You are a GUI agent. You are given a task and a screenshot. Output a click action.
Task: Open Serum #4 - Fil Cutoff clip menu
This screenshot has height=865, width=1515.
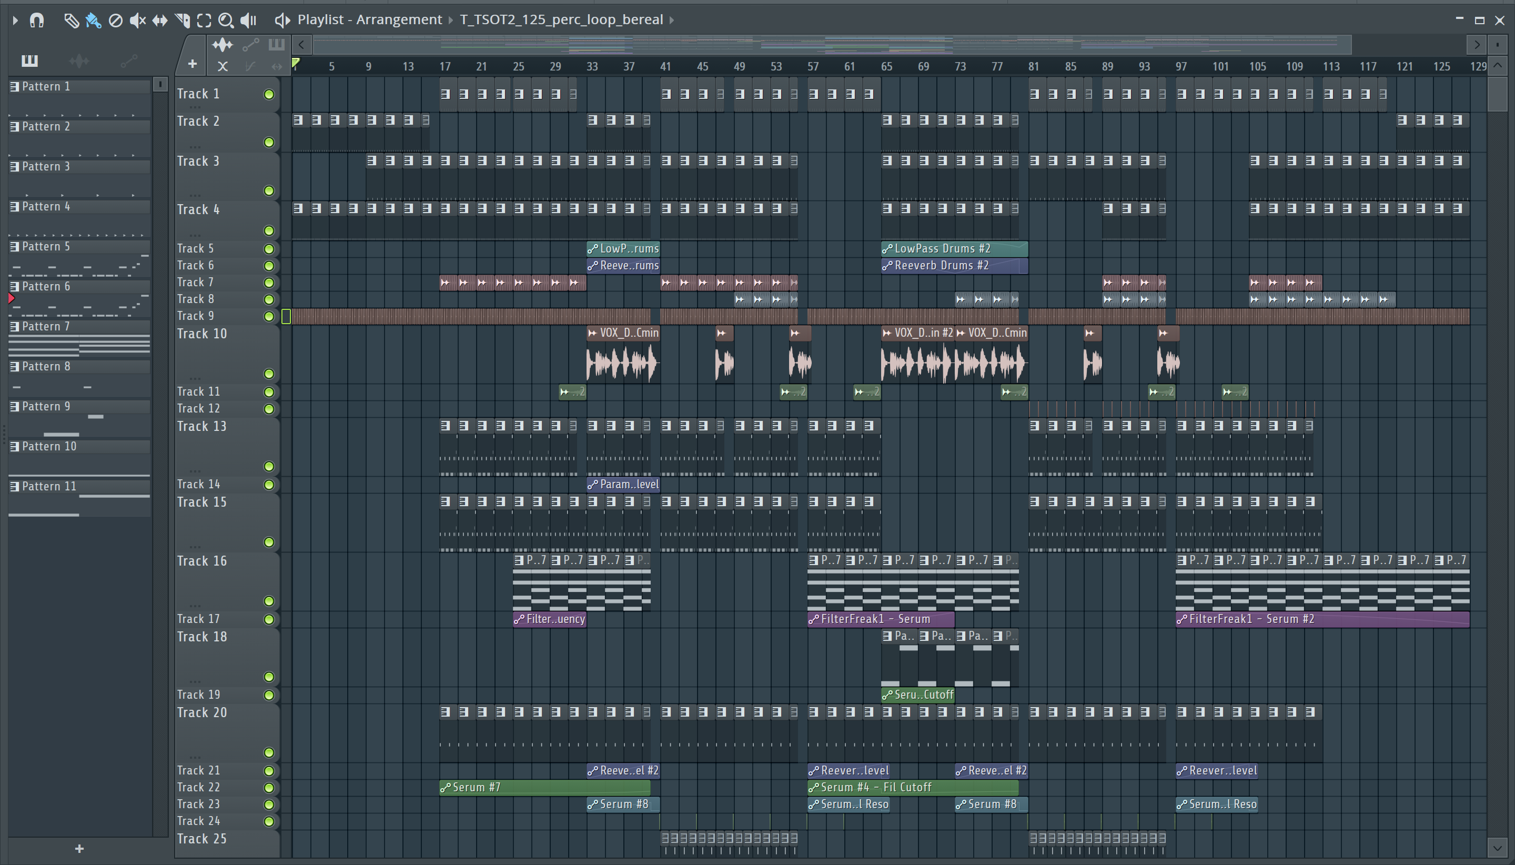point(814,788)
